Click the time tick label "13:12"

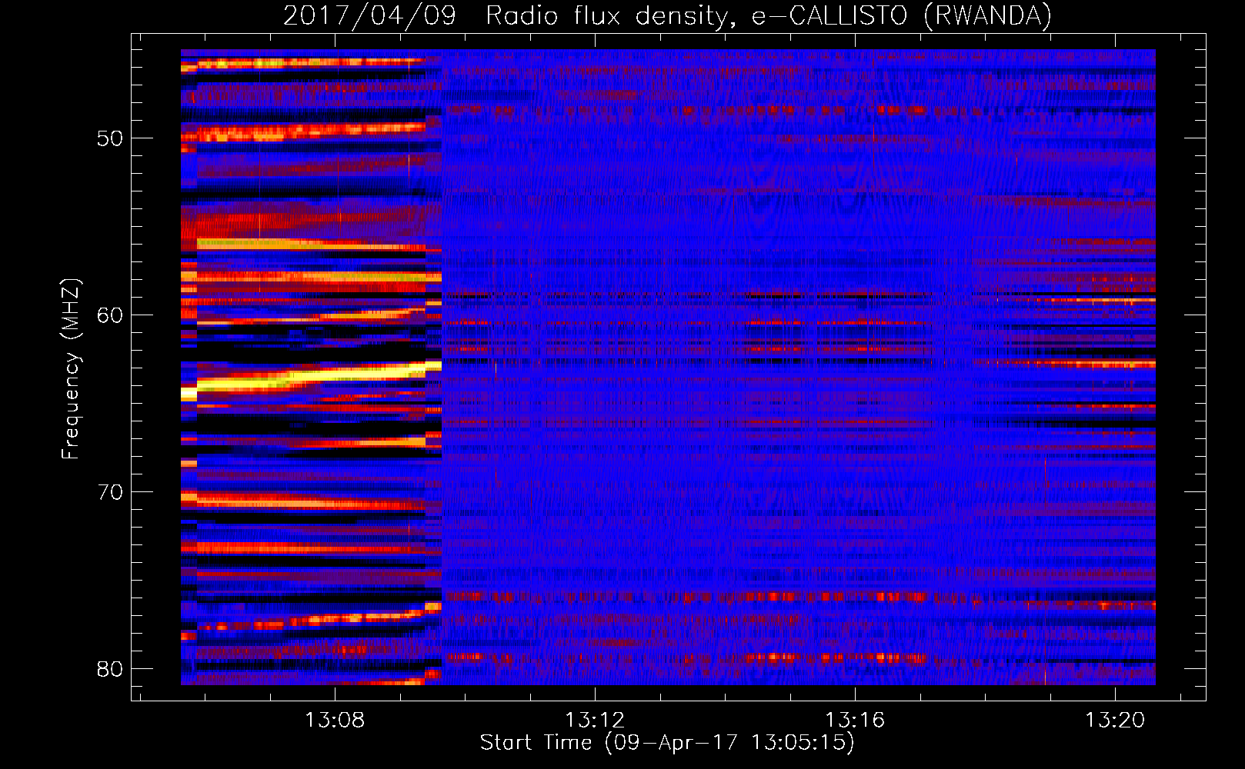(595, 721)
